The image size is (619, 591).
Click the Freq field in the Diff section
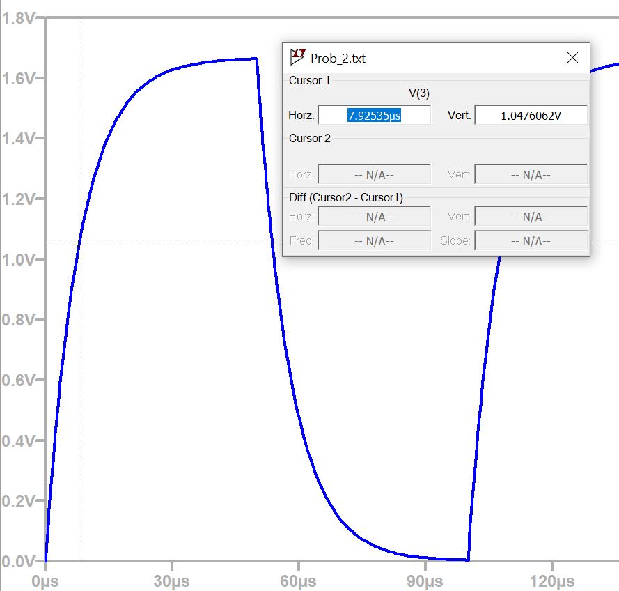pyautogui.click(x=375, y=241)
